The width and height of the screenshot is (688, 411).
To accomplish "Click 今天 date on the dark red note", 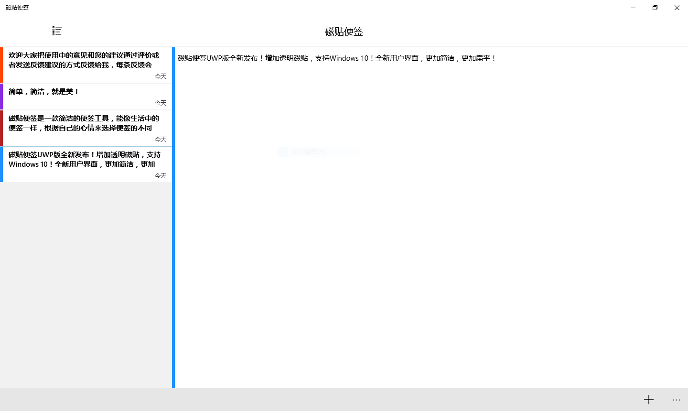I will 161,139.
